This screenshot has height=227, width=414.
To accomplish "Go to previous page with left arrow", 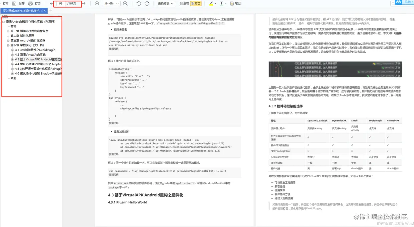I will tap(51, 4).
